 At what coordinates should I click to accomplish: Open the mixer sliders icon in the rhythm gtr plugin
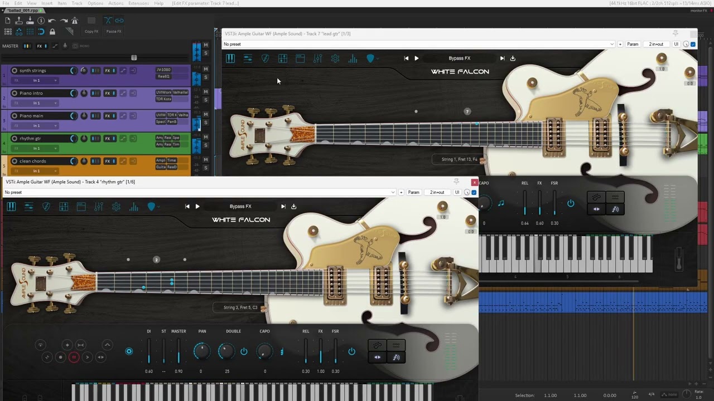tap(99, 207)
